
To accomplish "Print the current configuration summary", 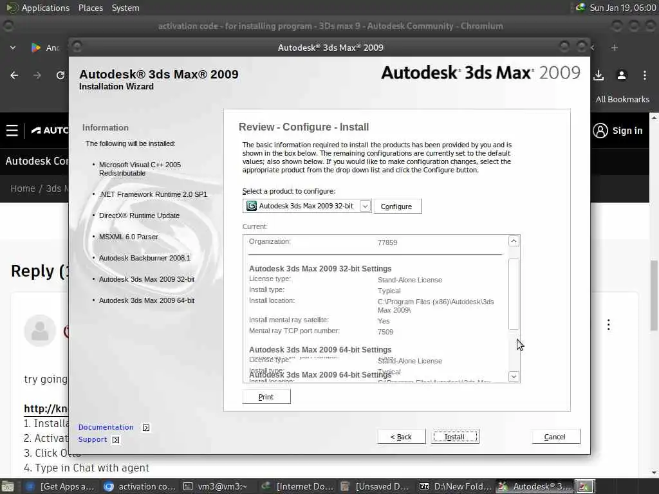I will [x=266, y=396].
